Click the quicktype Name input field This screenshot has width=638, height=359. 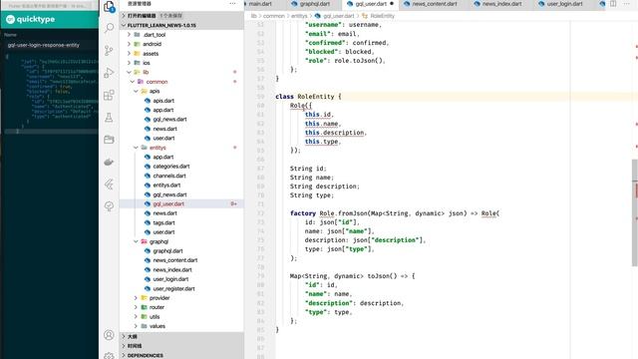pyautogui.click(x=51, y=45)
